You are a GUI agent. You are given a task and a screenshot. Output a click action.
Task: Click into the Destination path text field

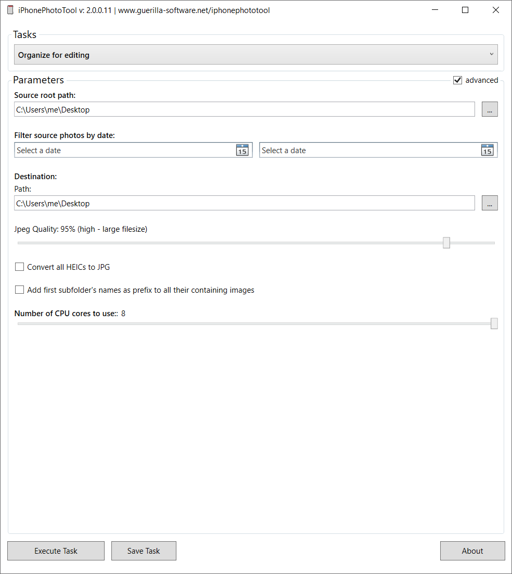click(245, 203)
